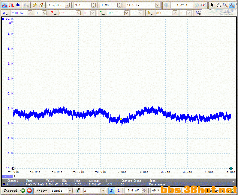Switch to Spectrum mode icon

pos(18,5)
